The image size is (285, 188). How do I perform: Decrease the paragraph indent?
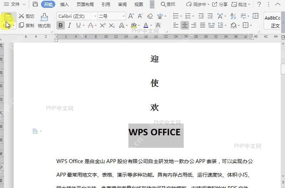coord(201,16)
